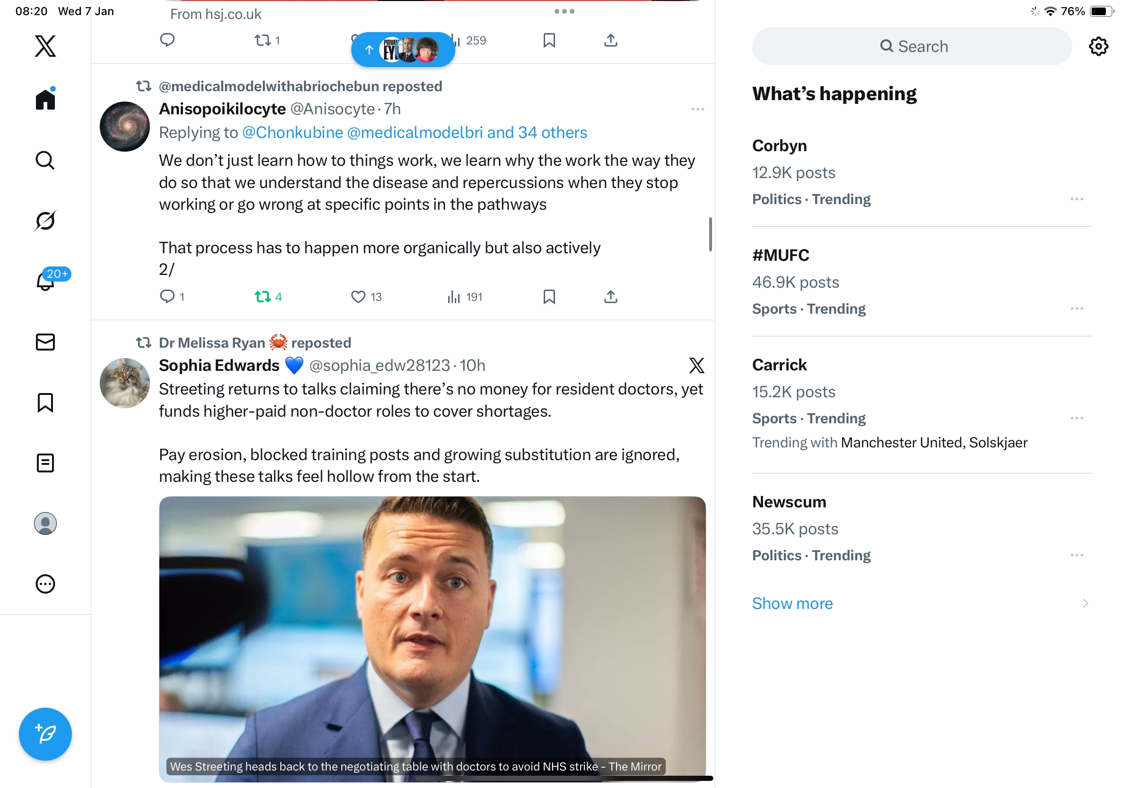The image size is (1129, 788).
Task: Undo repost on Anisopoikilocyte post
Action: tap(262, 297)
